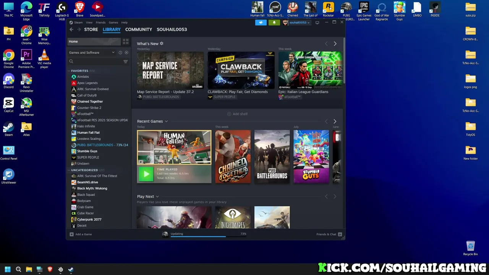Open library advanced filter options icon

pos(125,61)
